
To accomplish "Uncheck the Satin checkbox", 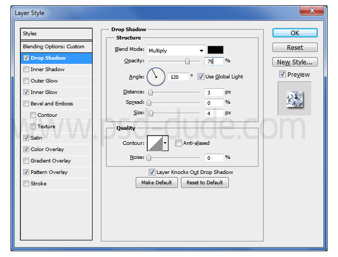I will [26, 138].
